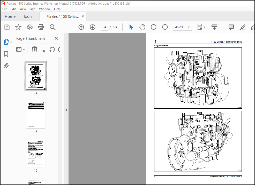The height and width of the screenshot is (185, 255).
Task: Click the 'Engine views' heading on page
Action: [x=161, y=45]
